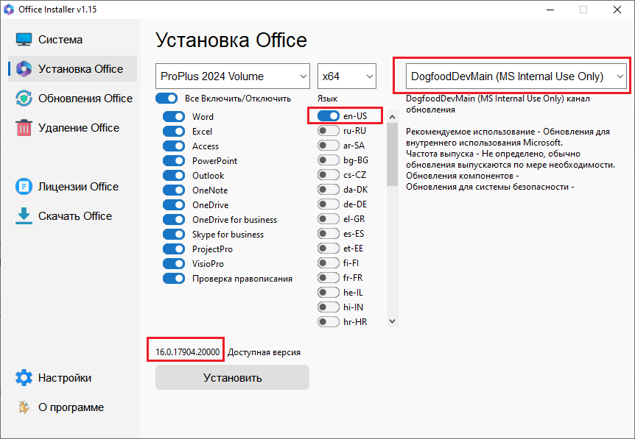The height and width of the screenshot is (439, 635).
Task: Enable bg-BG language toggle
Action: click(x=329, y=160)
